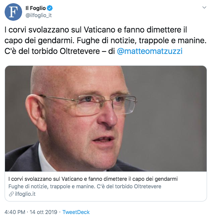Screen dimensions: 212x219
Task: Click the 4:40 PM timestamp
Action: (15, 212)
